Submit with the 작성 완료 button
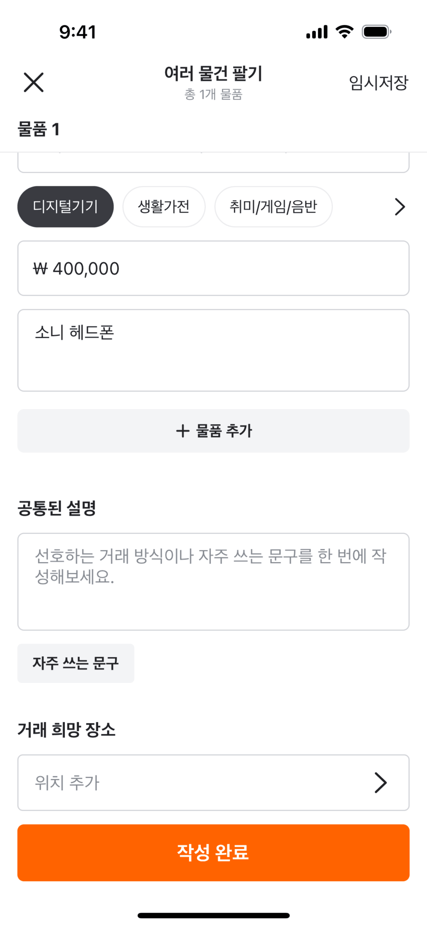The width and height of the screenshot is (427, 927). [213, 852]
